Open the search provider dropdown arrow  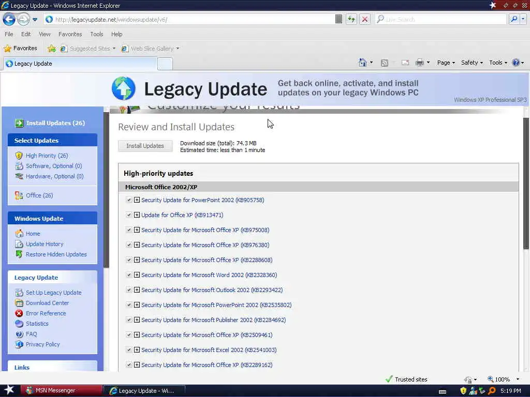(x=523, y=19)
